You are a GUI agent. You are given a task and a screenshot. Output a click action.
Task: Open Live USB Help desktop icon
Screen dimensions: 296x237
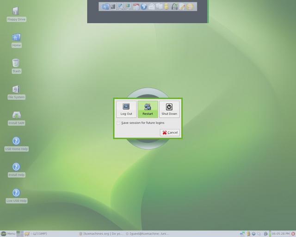[x=17, y=196]
